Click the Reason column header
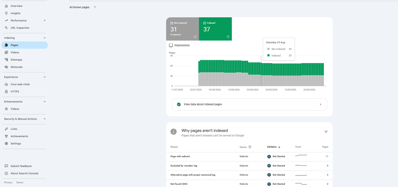Viewport: 398px width, 187px height. click(x=174, y=147)
